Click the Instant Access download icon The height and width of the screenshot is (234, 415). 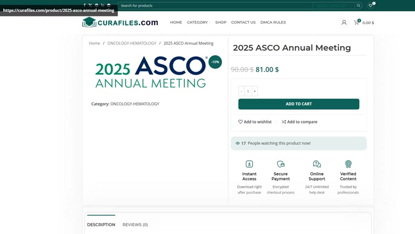[249, 164]
